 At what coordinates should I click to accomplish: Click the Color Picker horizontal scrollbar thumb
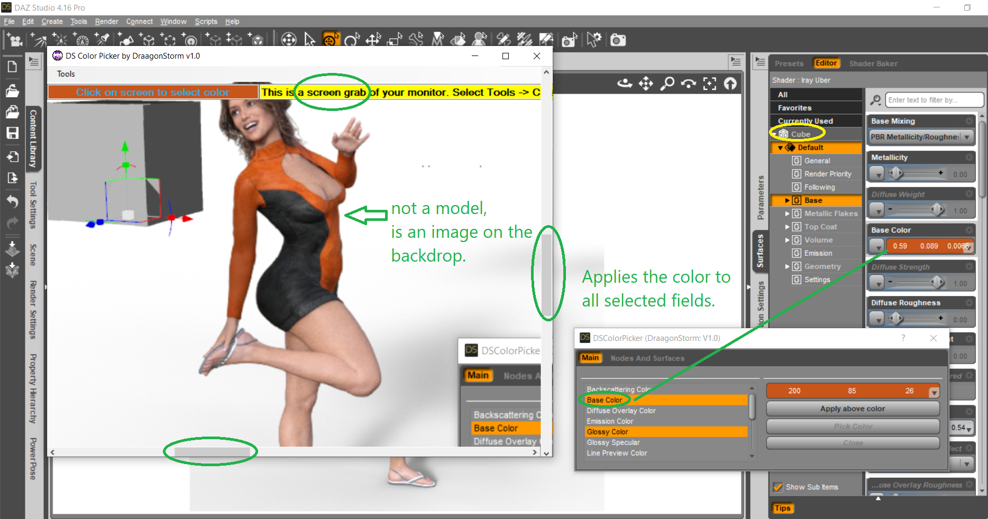tap(212, 452)
